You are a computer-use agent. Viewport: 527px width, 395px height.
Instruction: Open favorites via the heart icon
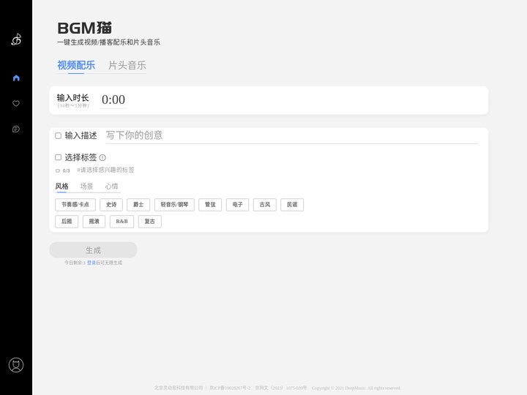(16, 103)
